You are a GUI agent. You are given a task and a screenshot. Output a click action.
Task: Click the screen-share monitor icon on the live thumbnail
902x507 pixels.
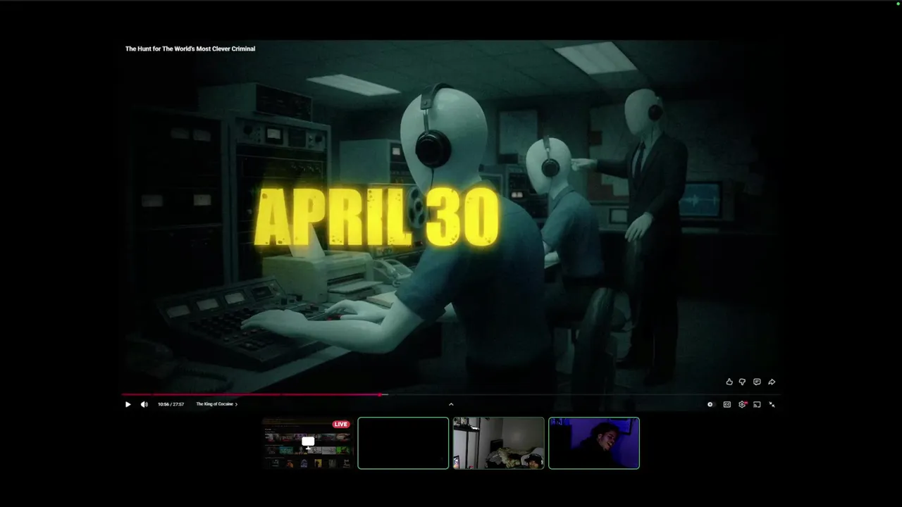coord(308,442)
